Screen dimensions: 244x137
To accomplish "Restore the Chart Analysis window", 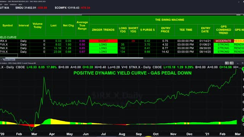I will pos(242,63).
